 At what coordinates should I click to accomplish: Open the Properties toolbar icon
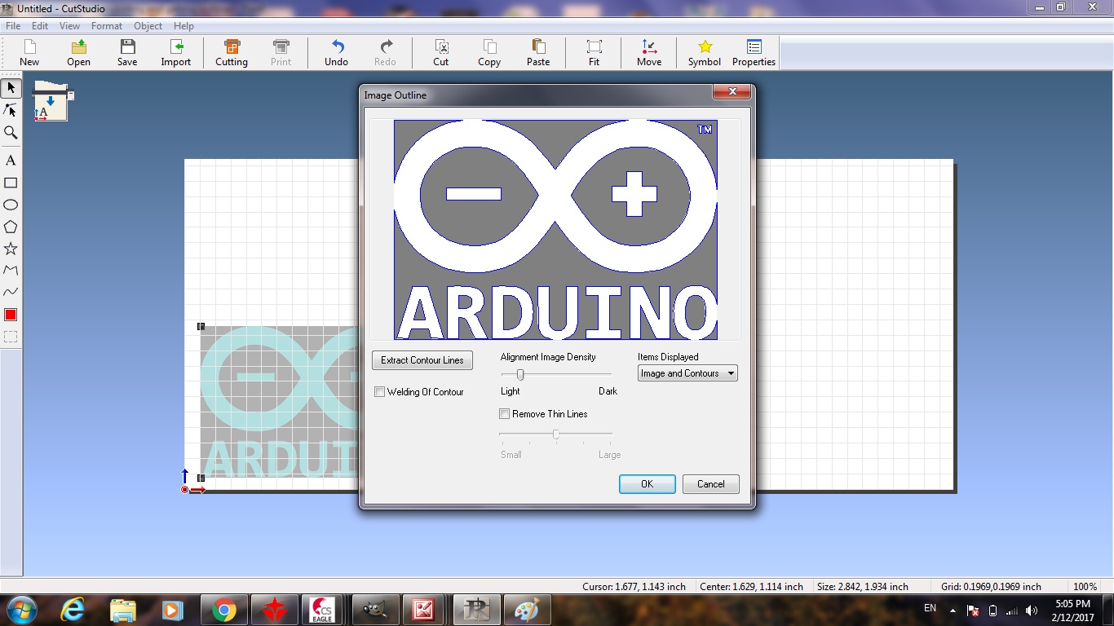(x=754, y=53)
